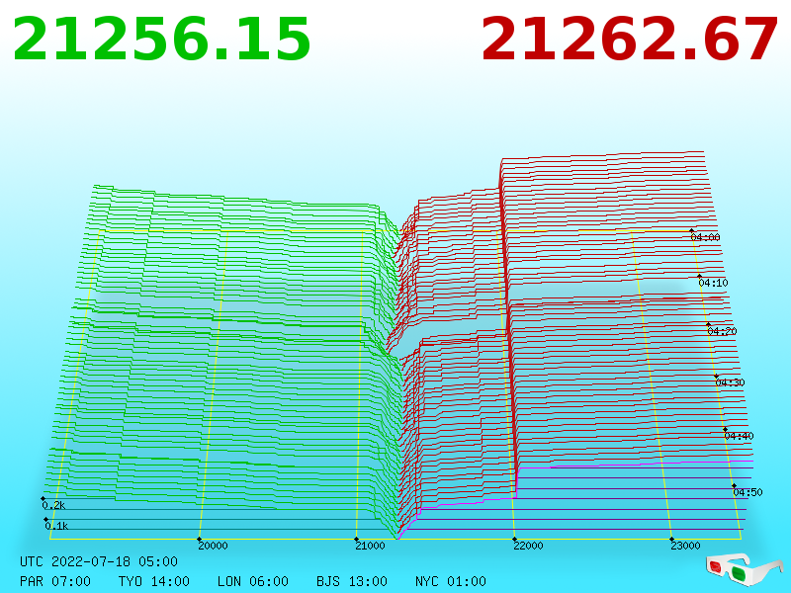This screenshot has width=791, height=593.
Task: Click the PAR 07:00 Paris time
Action: [x=55, y=581]
